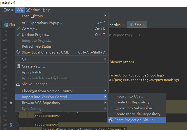Collapse the fold marker at line 27
187x130 pixels.
pos(17,116)
